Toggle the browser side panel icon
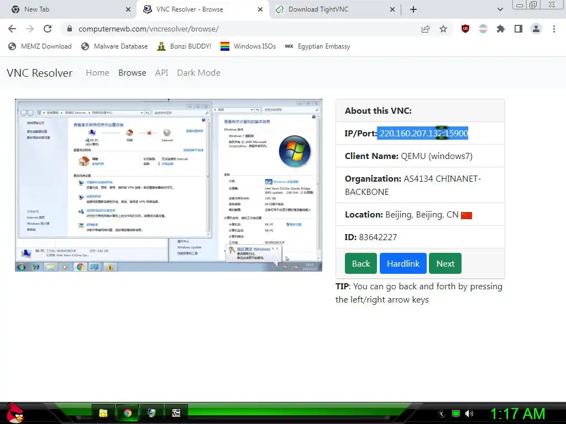 point(518,29)
